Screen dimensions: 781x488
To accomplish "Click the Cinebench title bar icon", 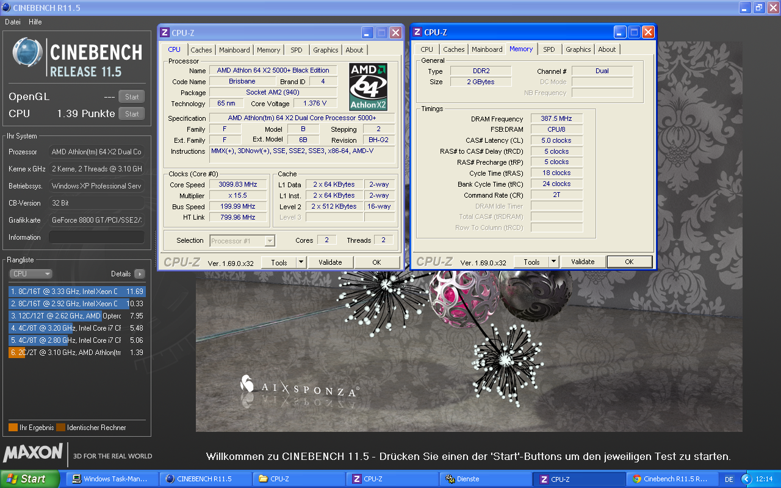I will [6, 7].
